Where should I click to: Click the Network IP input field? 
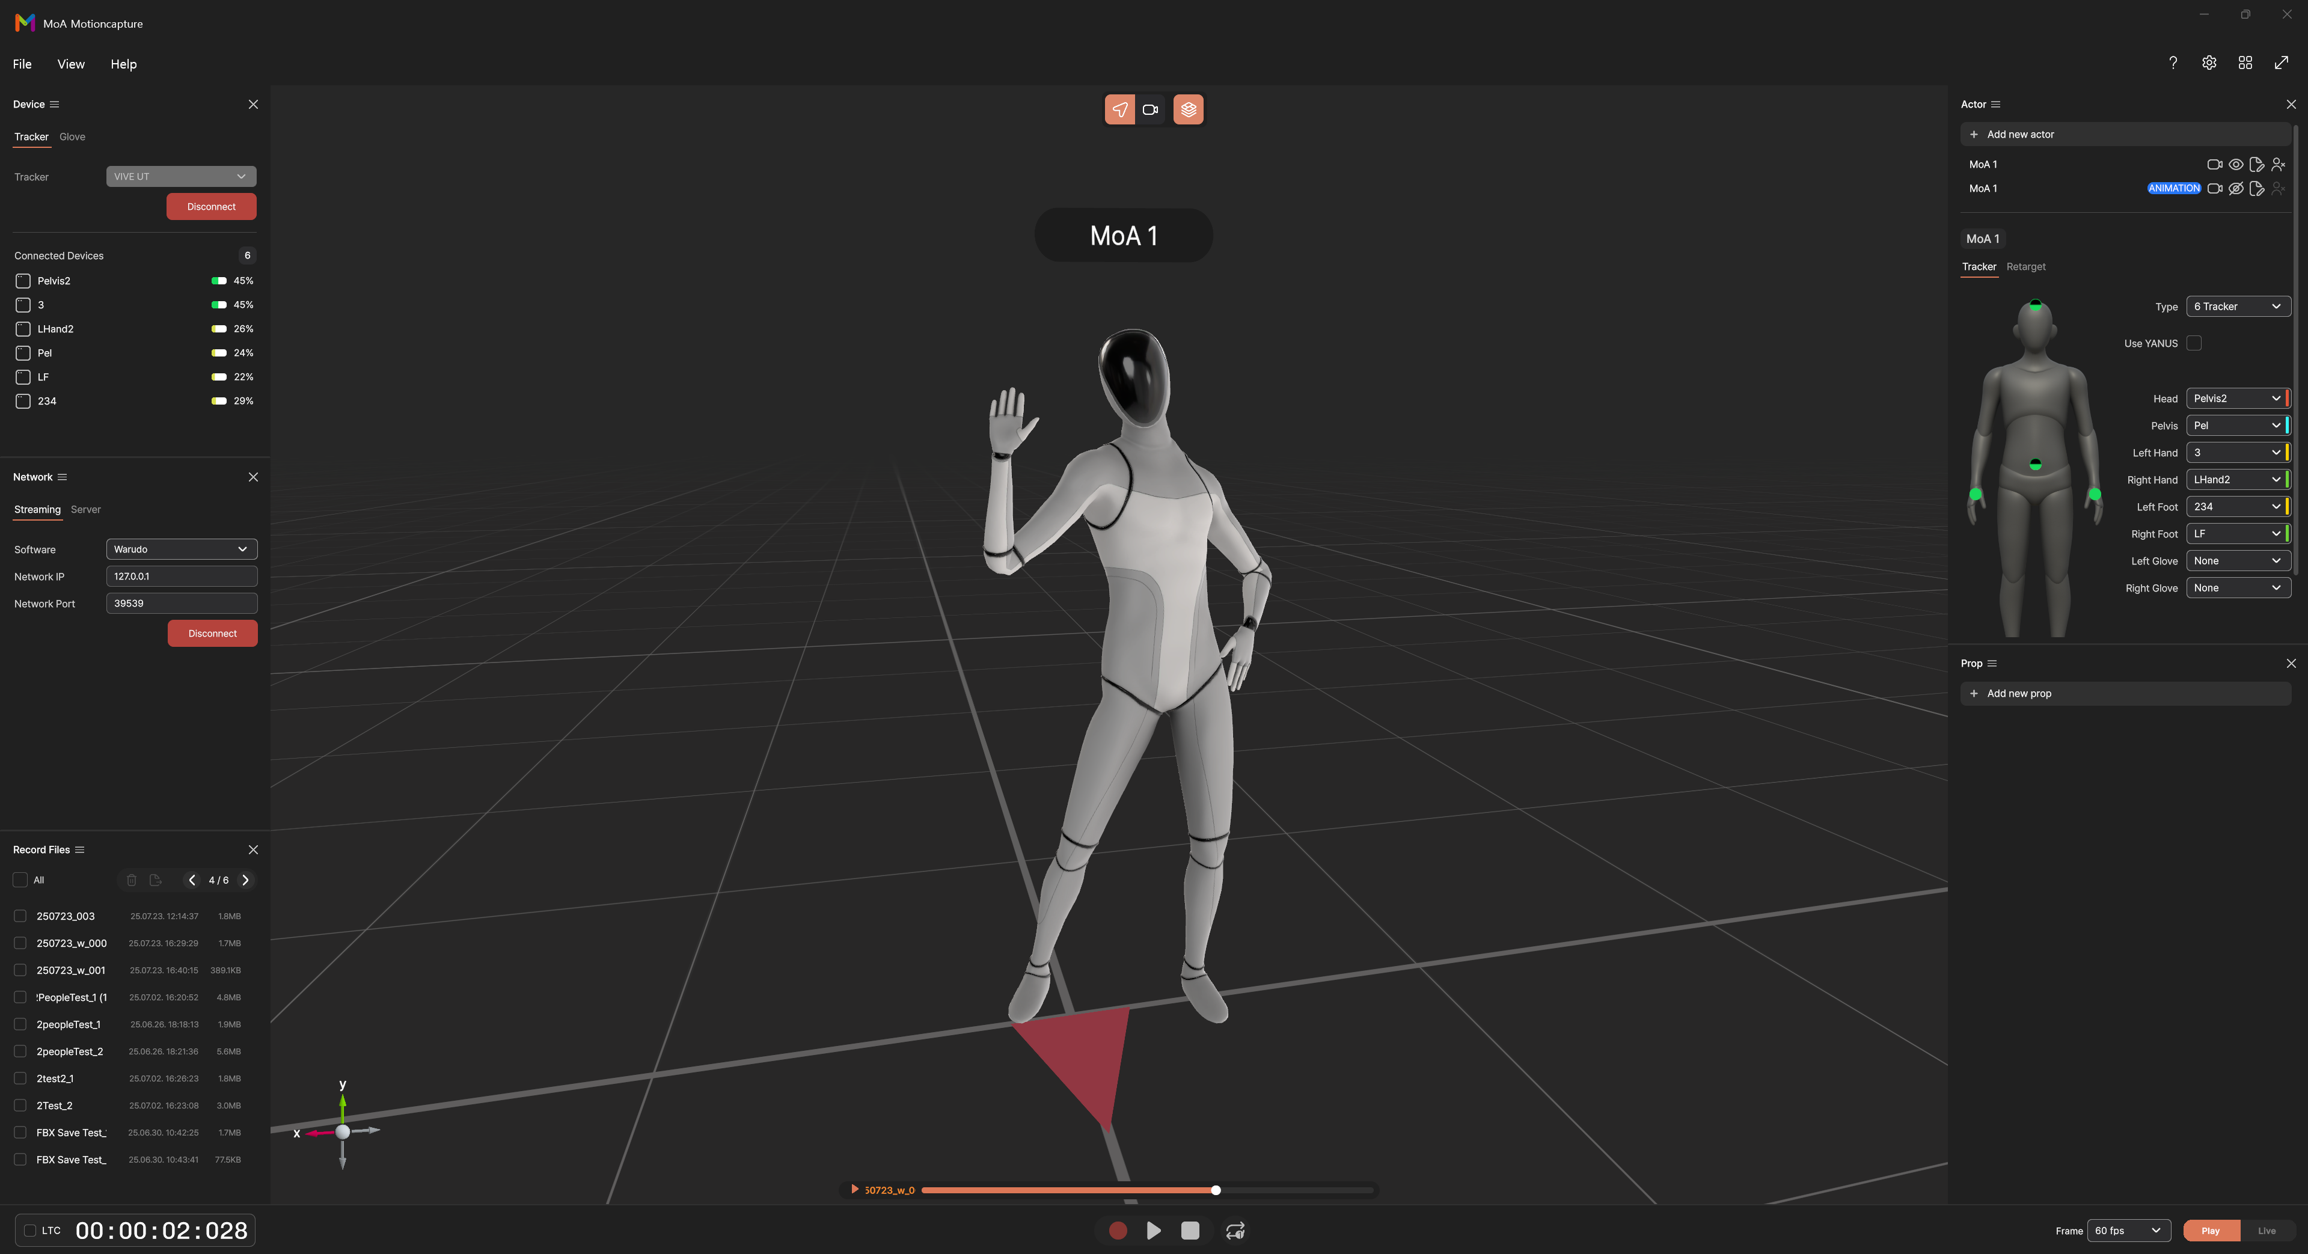[182, 576]
